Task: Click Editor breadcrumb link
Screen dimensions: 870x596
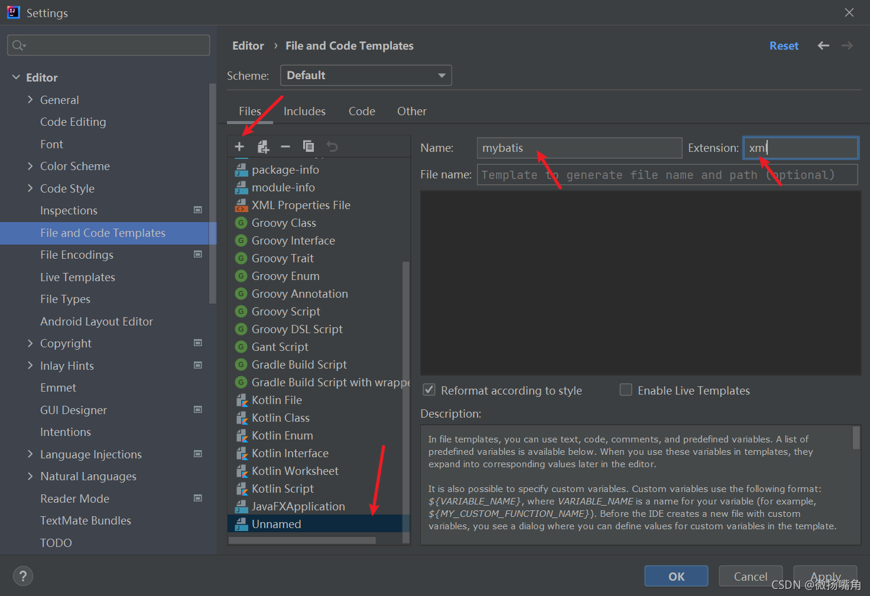Action: [x=248, y=45]
